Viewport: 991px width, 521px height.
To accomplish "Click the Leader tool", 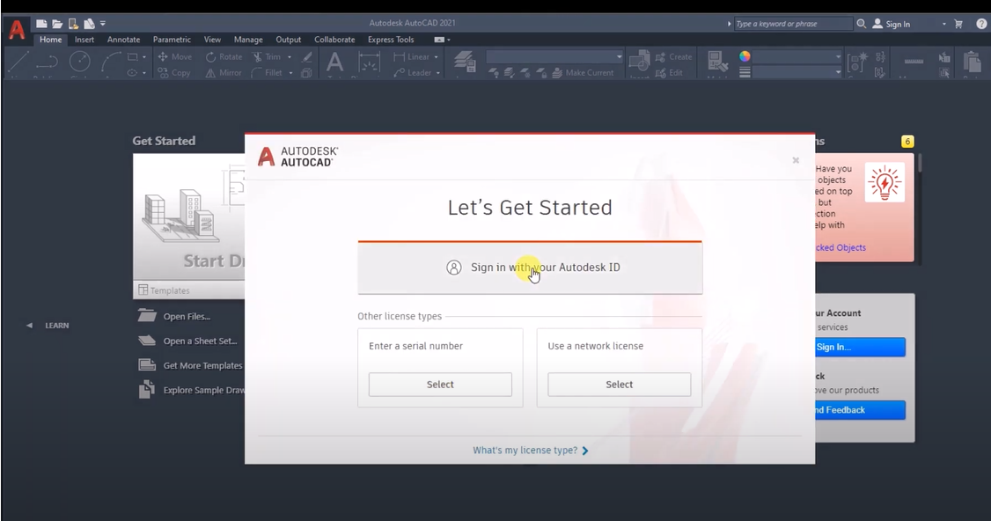I will pos(413,73).
